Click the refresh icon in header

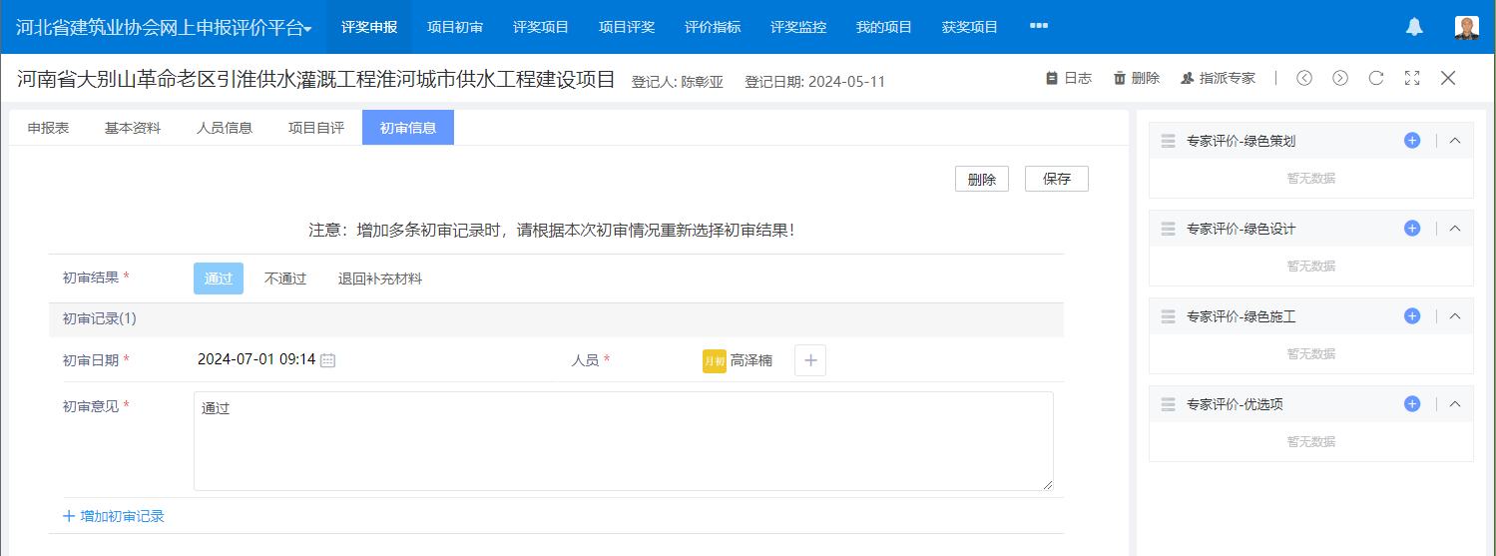pyautogui.click(x=1376, y=78)
